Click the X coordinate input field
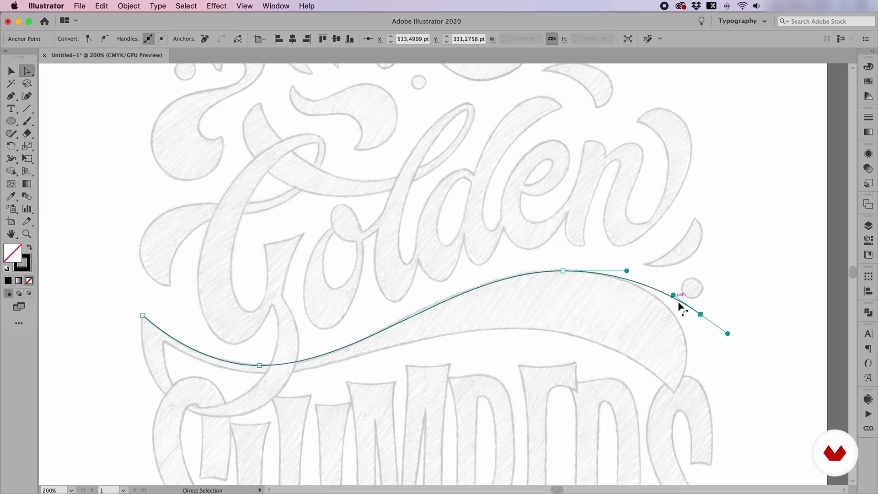 pos(412,39)
